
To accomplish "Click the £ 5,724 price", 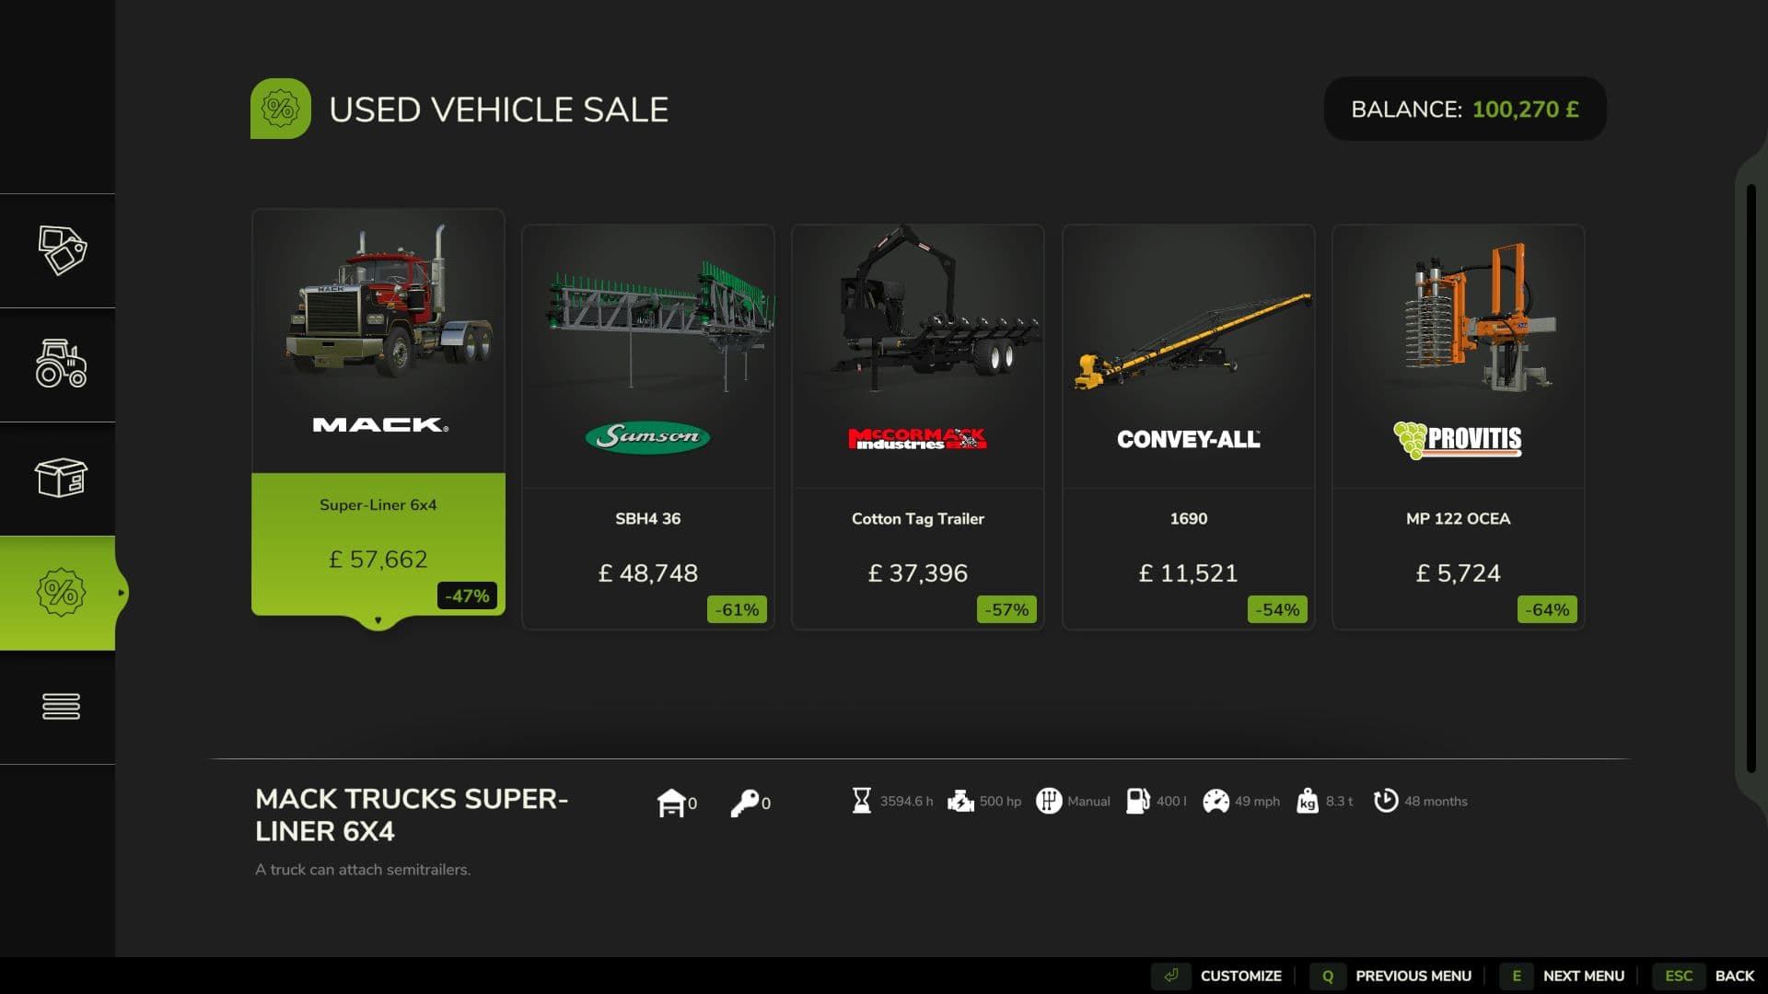I will click(1459, 573).
